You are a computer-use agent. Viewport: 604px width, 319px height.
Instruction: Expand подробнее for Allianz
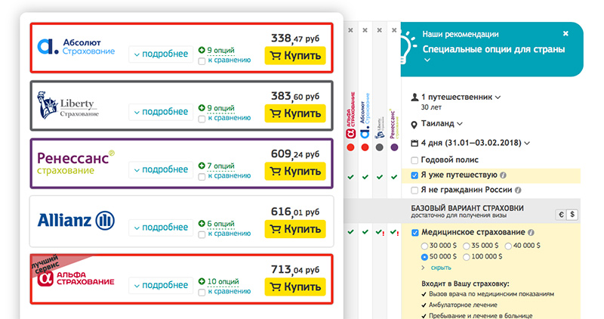pyautogui.click(x=161, y=228)
